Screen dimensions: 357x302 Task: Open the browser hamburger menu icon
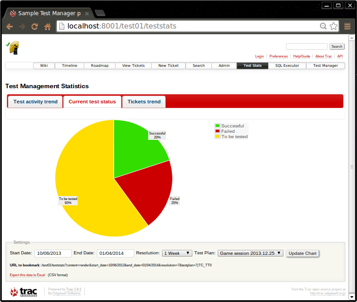[347, 26]
